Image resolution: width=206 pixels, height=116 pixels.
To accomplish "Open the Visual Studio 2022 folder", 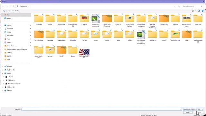I will pyautogui.click(x=39, y=52).
